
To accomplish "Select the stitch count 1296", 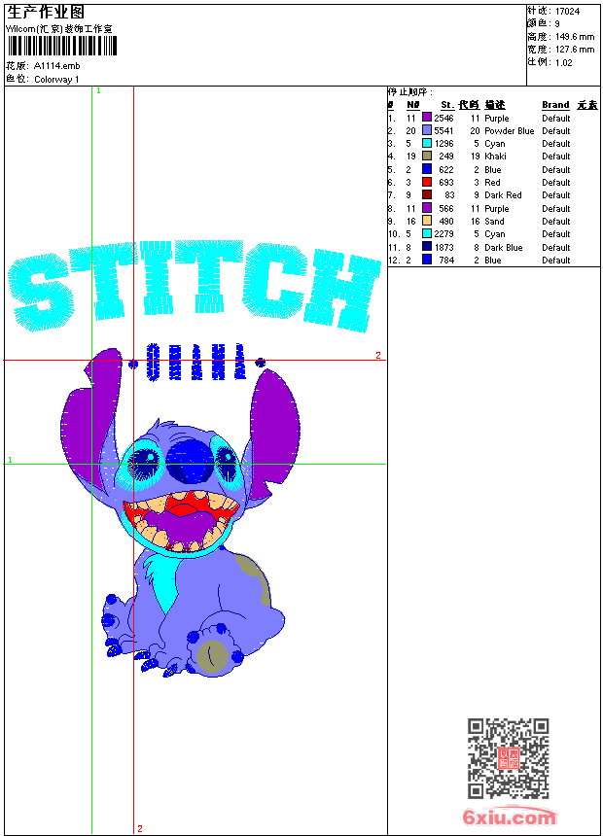I will click(x=443, y=144).
